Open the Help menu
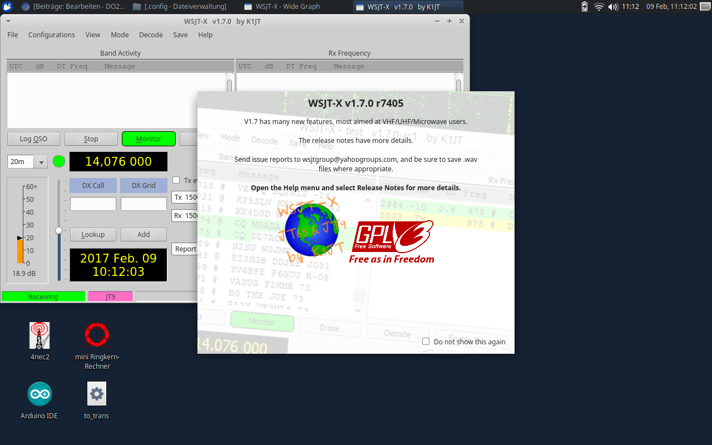Viewport: 712px width, 445px height. click(x=205, y=34)
